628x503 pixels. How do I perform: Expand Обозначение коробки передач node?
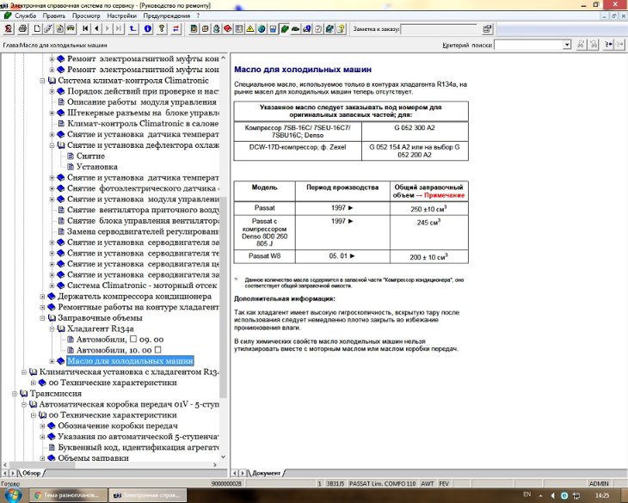click(42, 426)
